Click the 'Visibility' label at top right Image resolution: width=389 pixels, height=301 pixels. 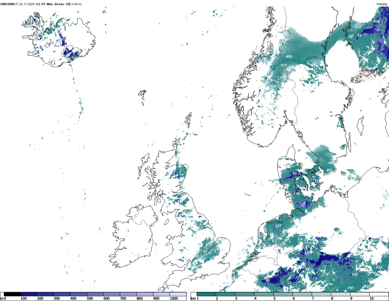point(382,4)
